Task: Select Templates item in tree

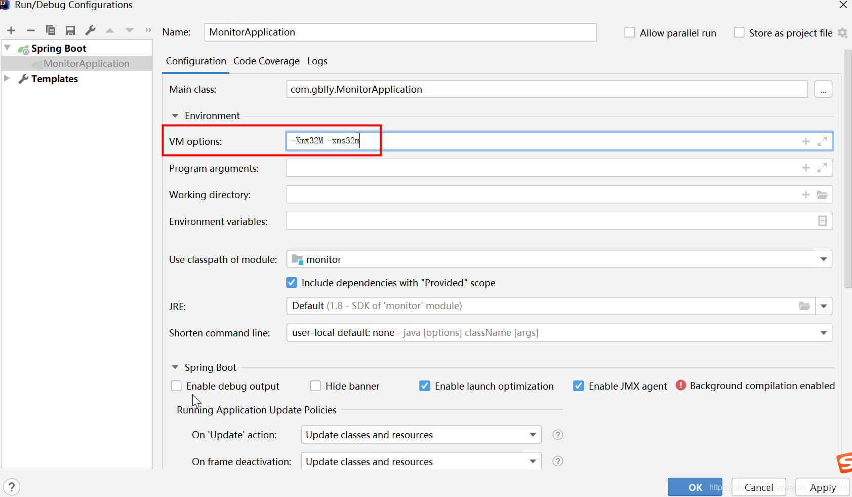Action: 55,79
